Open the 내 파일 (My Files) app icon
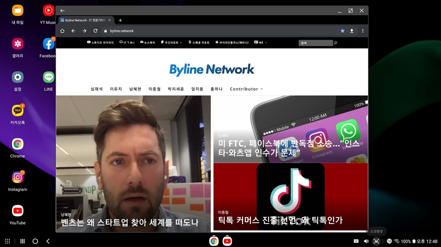 point(18,11)
